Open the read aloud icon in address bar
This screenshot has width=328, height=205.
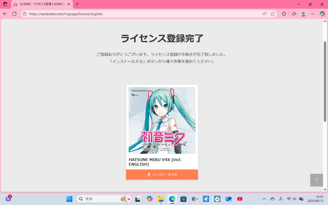tap(264, 14)
